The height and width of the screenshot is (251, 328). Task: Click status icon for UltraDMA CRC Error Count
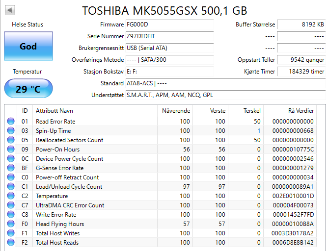11,205
